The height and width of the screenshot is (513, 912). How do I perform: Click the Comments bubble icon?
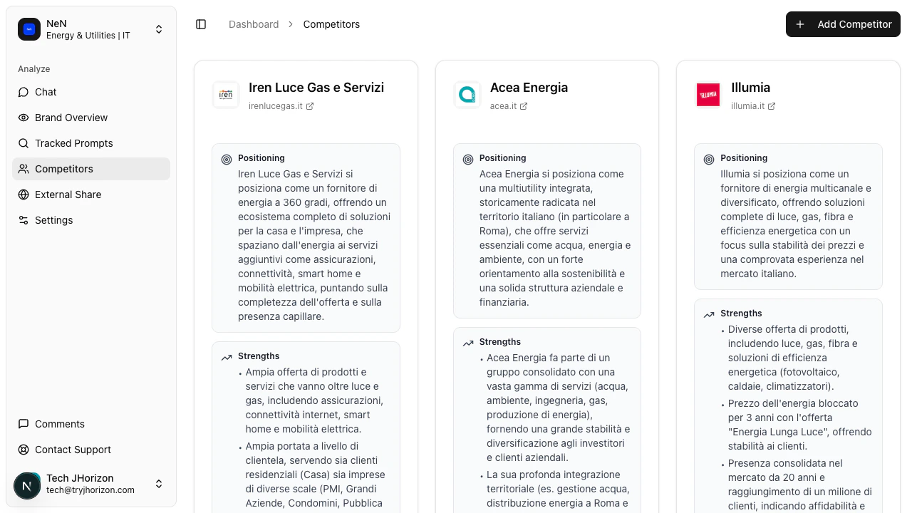[x=24, y=424]
